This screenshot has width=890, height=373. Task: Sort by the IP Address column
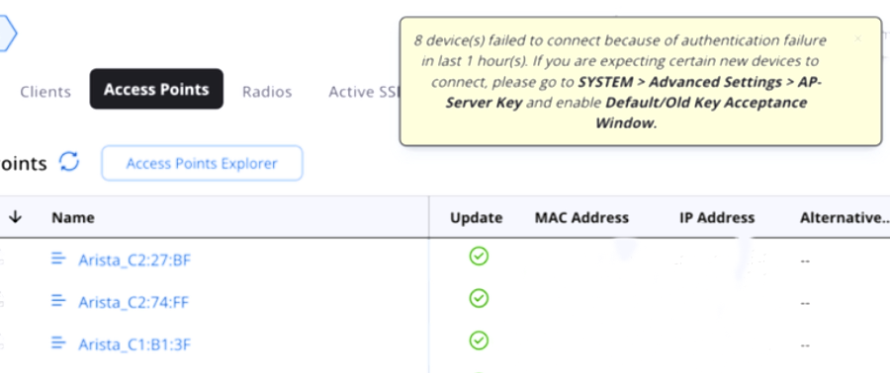click(717, 218)
